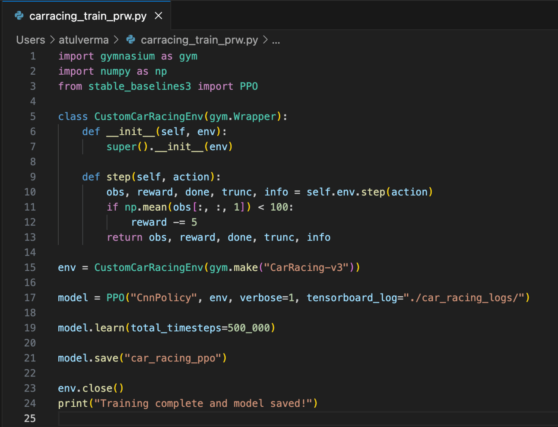Click line number 5 in the gutter
Screen dimensions: 558x427
pyautogui.click(x=33, y=117)
